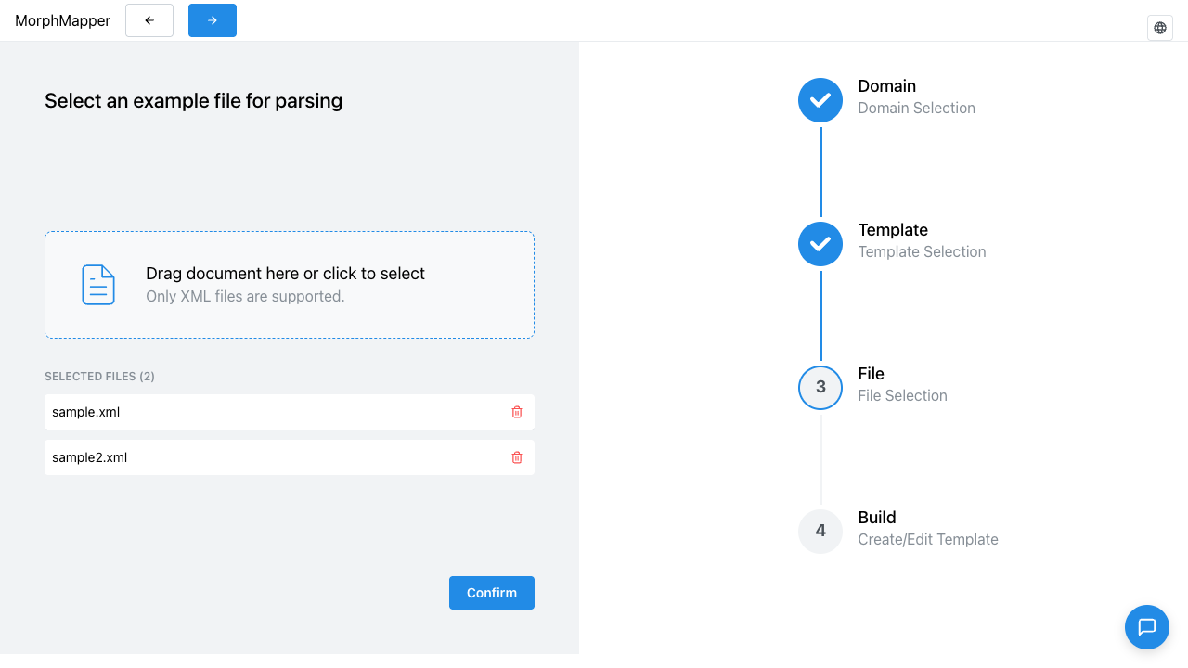Click the forward arrow button
Image resolution: width=1188 pixels, height=668 pixels.
(x=213, y=20)
